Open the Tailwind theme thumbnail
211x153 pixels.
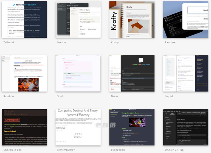coord(24,20)
